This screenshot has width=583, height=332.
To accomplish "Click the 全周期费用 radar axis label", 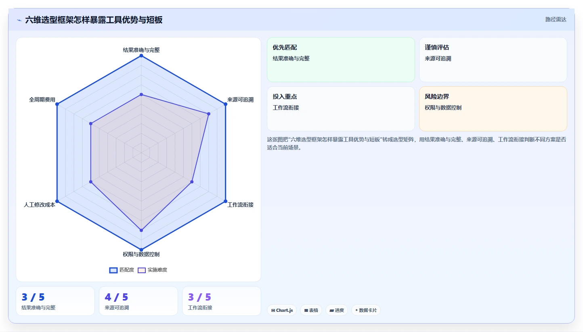I will click(x=42, y=100).
